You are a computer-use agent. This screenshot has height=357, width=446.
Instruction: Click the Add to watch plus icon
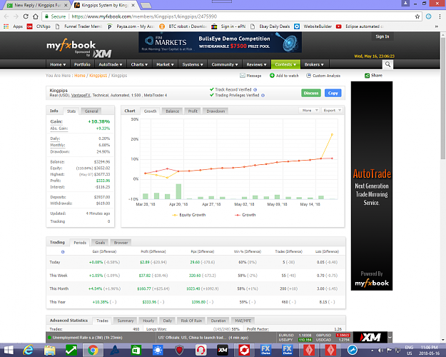click(272, 76)
